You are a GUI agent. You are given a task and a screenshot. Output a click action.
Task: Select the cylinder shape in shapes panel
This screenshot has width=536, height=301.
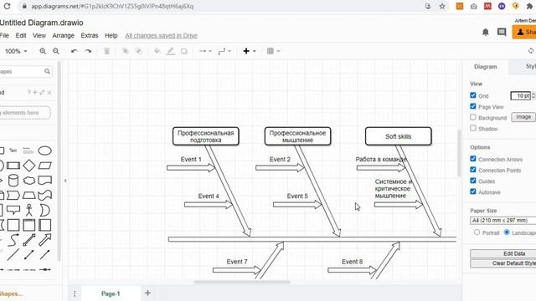tap(13, 181)
